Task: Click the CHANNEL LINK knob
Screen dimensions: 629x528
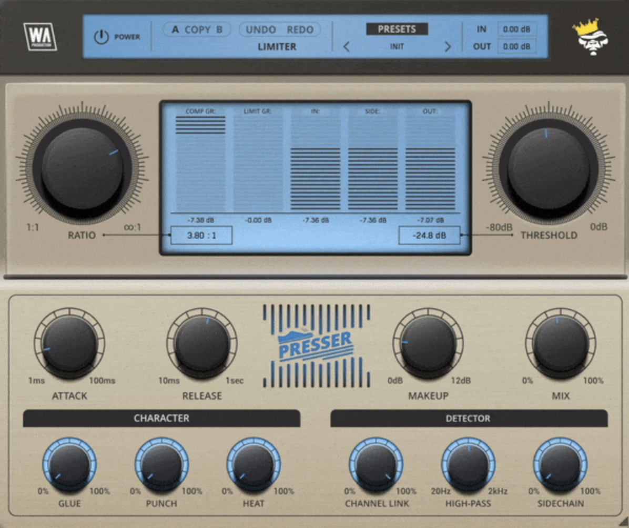Action: (376, 465)
